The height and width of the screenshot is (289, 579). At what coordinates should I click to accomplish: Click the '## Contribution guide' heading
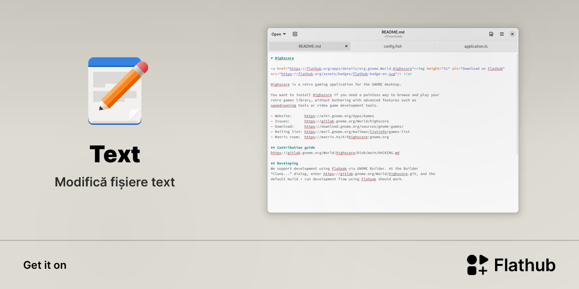(x=293, y=147)
